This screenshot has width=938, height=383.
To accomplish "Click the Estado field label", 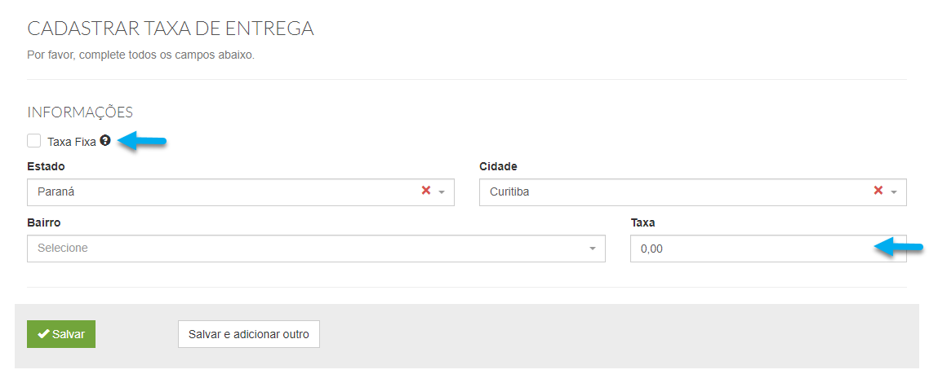I will click(x=46, y=167).
